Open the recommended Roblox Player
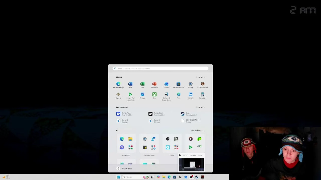The height and width of the screenshot is (180, 321). 124,114
